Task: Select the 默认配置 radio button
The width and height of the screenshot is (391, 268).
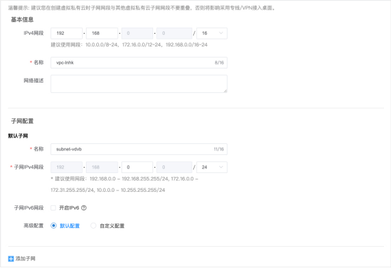Action: click(x=54, y=225)
